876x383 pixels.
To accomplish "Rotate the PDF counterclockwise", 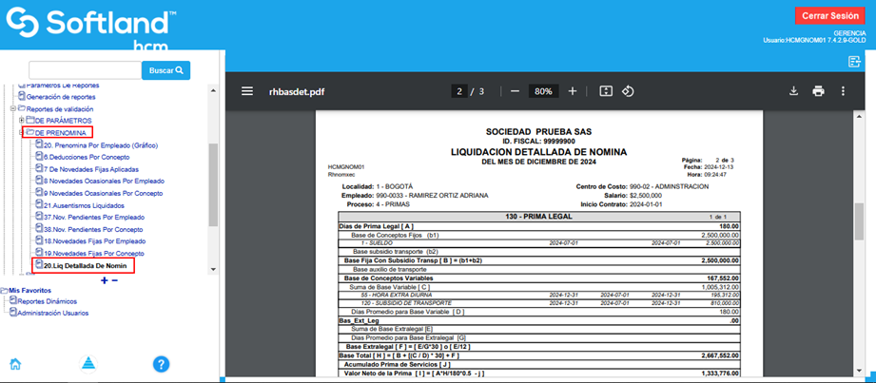I will click(628, 91).
